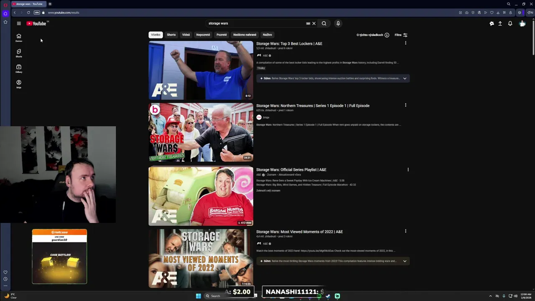Open the weather widget on the taskbar
Screen dimensions: 535x301
pos(11,296)
